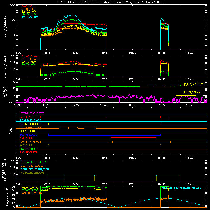
Task: Click the "ATTENUATOR_STATE" flag label
Action: (32, 113)
